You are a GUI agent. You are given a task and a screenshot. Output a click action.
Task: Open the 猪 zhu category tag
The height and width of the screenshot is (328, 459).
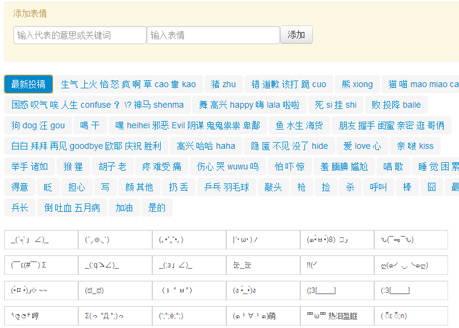(x=223, y=84)
